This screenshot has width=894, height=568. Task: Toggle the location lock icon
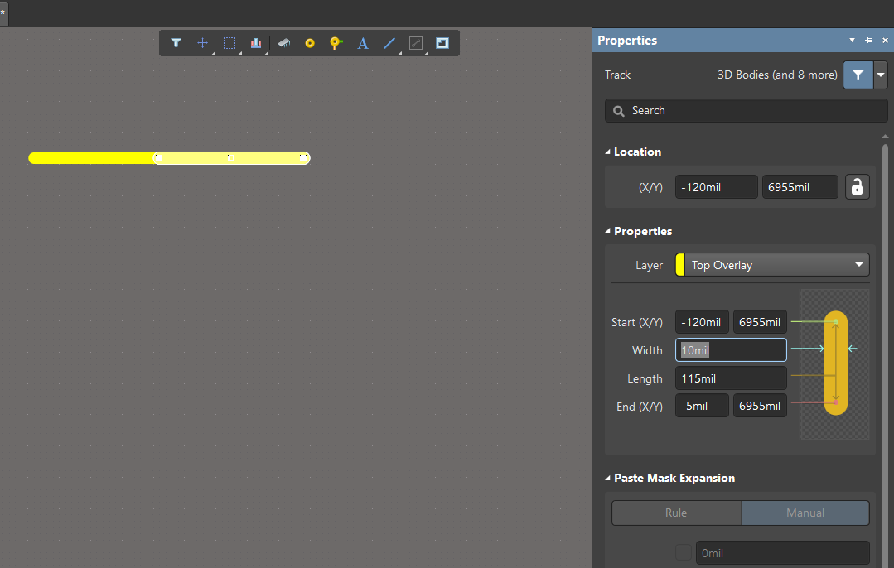(857, 187)
